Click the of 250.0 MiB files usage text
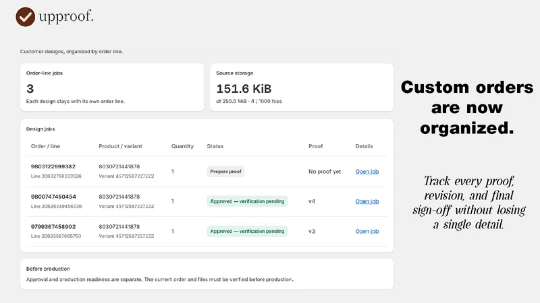 click(x=249, y=102)
